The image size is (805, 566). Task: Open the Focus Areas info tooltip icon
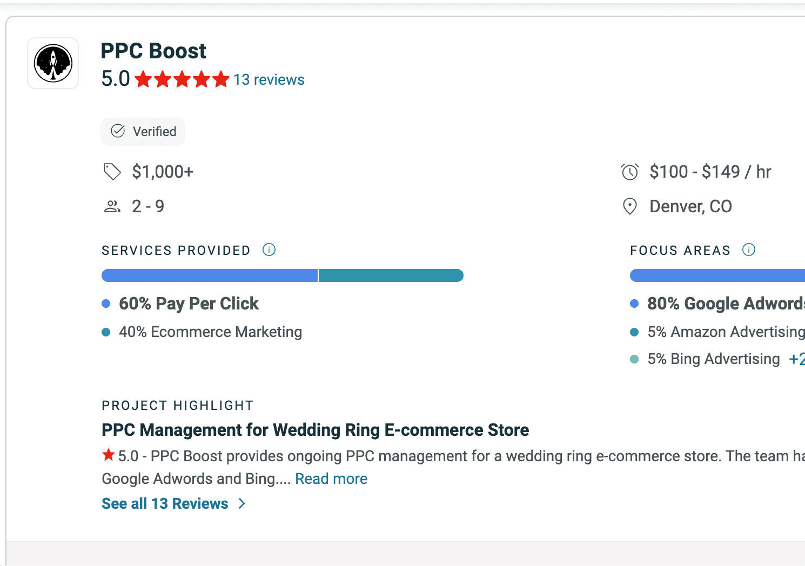[748, 250]
